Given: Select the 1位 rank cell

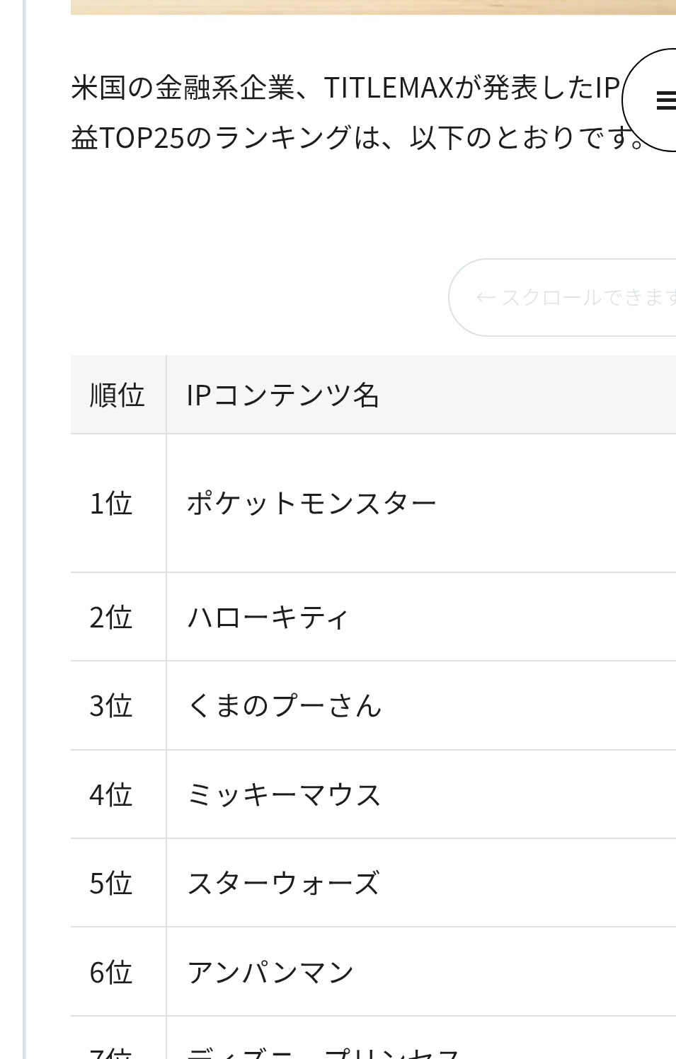Looking at the screenshot, I should click(118, 503).
